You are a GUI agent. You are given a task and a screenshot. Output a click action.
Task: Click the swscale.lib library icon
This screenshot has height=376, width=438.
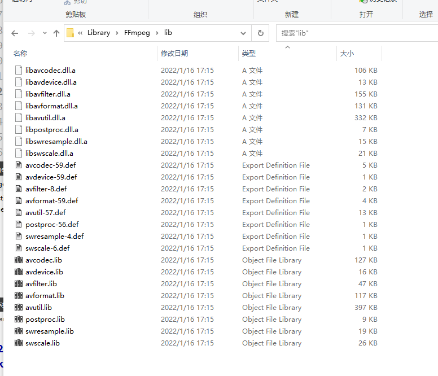point(19,343)
